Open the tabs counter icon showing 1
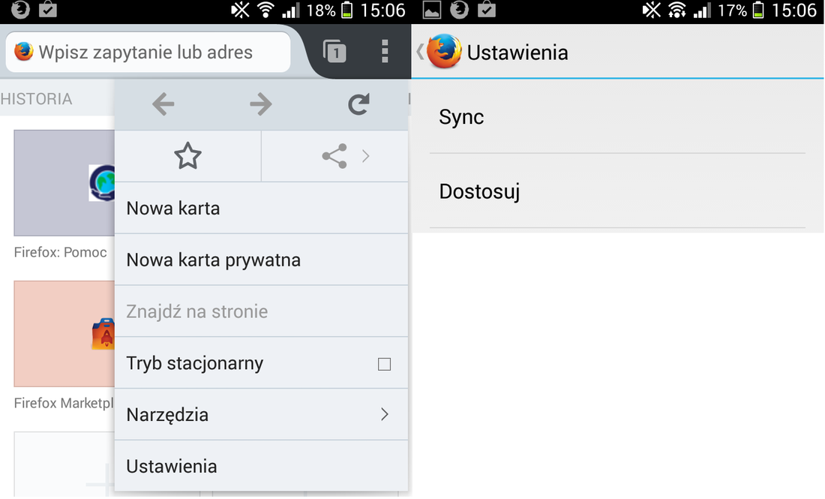 334,51
